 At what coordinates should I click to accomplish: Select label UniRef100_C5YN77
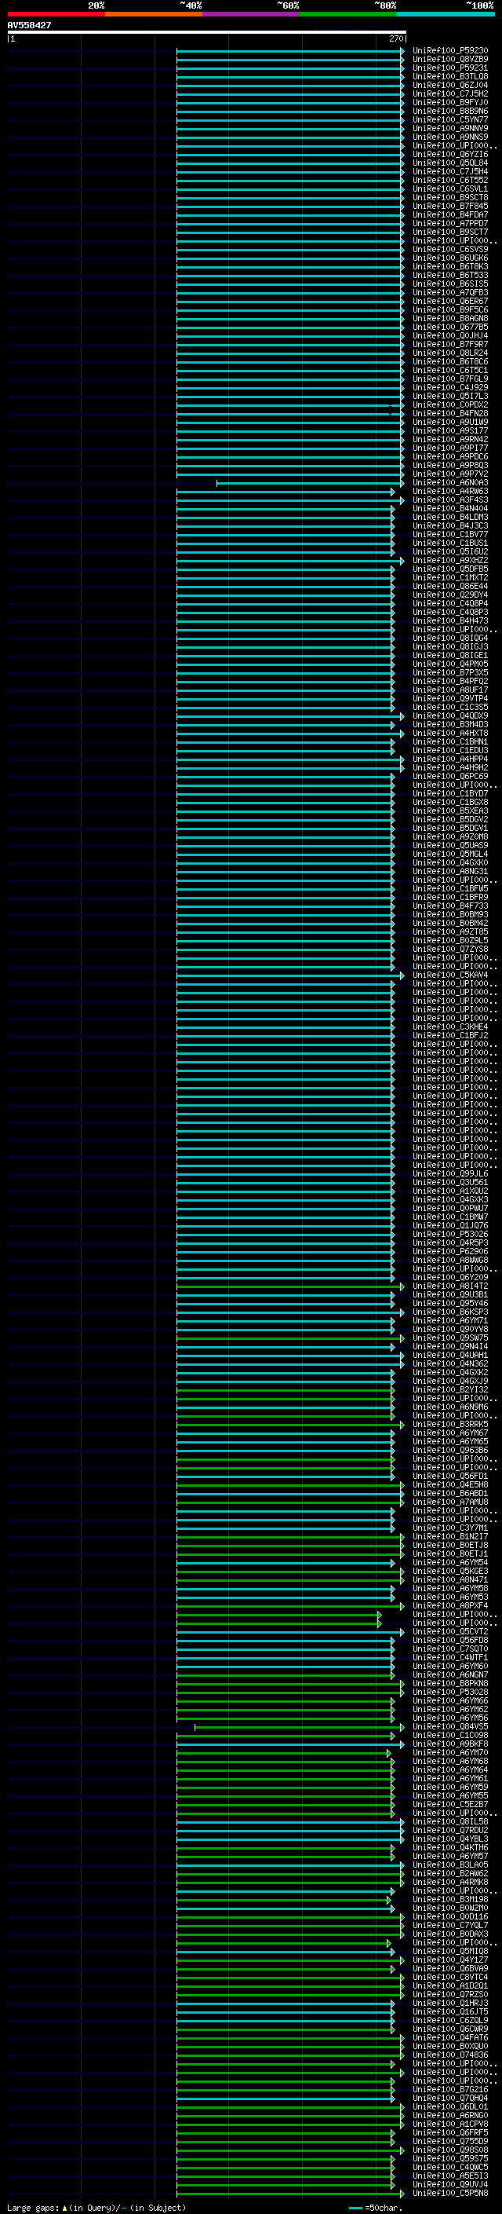[450, 119]
